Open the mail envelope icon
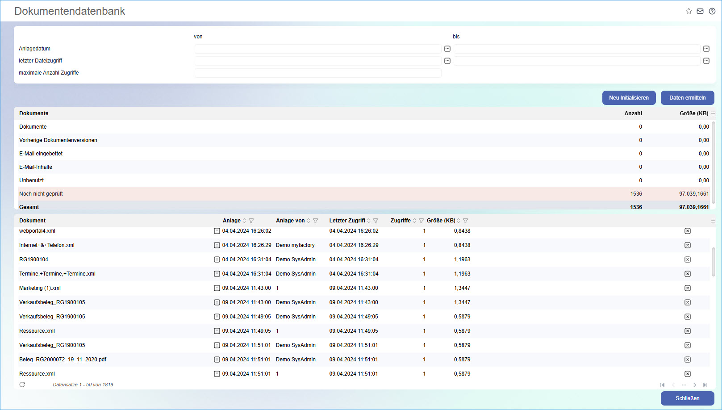 (700, 11)
